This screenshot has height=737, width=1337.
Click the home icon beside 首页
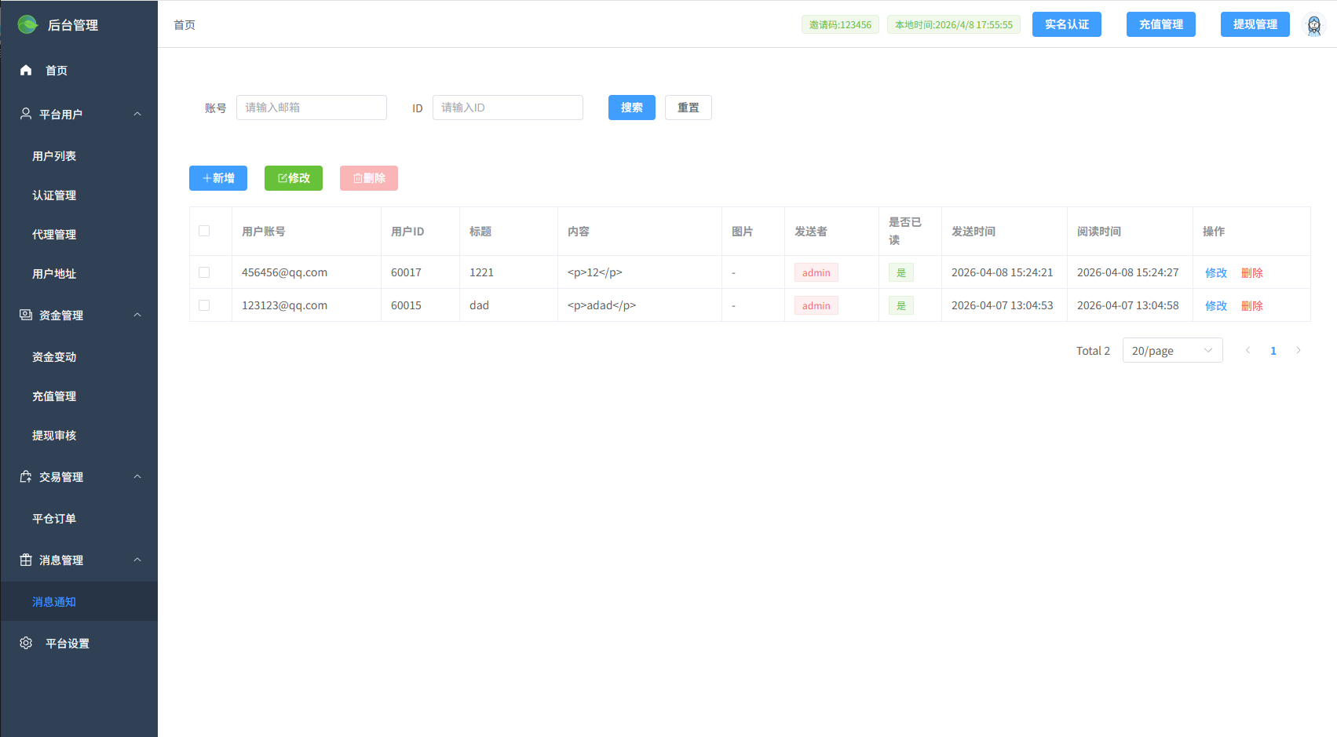pyautogui.click(x=26, y=71)
